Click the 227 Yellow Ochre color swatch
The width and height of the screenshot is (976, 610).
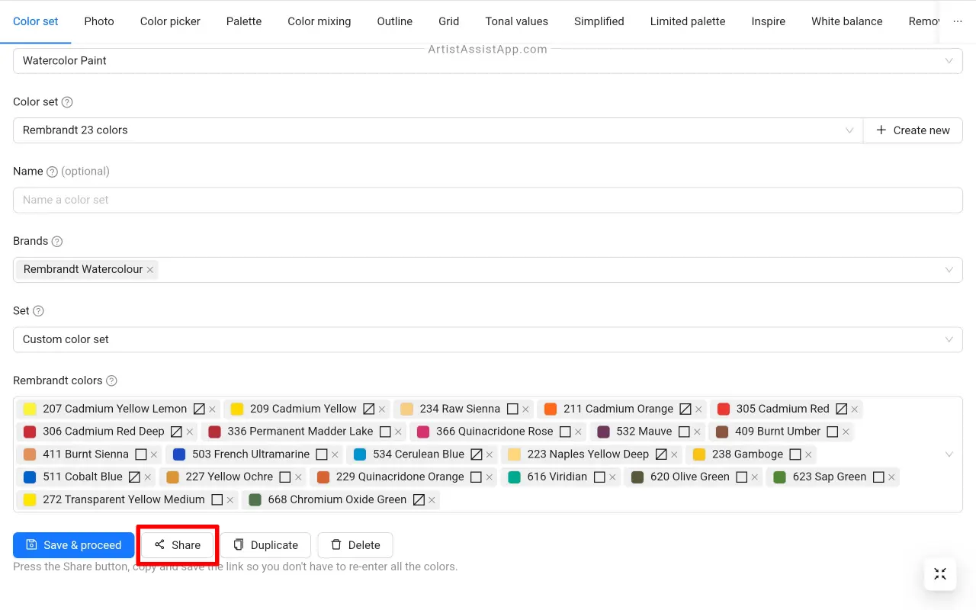coord(173,477)
